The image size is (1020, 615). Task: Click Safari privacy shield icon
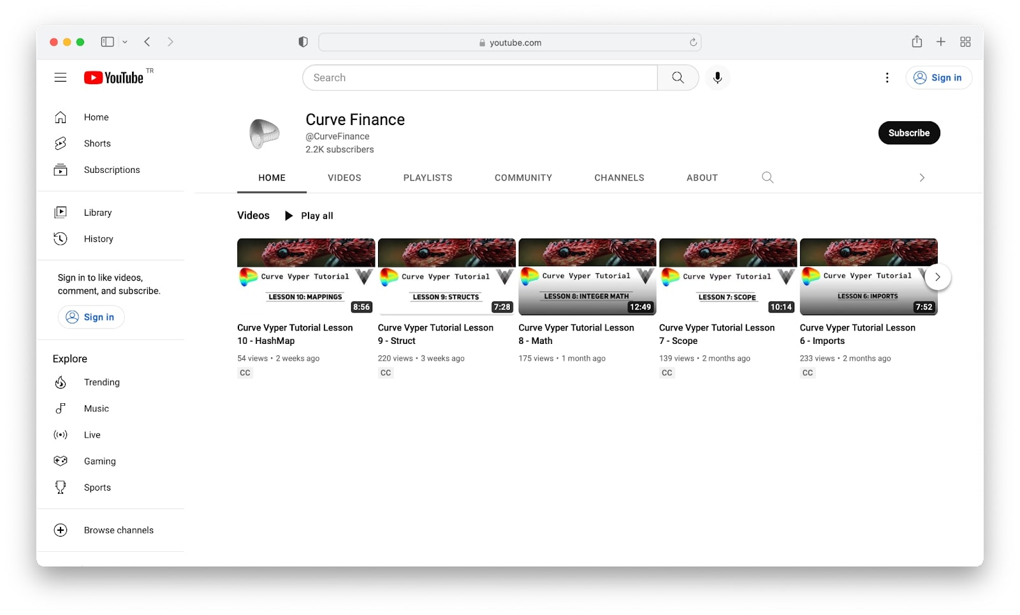coord(303,42)
